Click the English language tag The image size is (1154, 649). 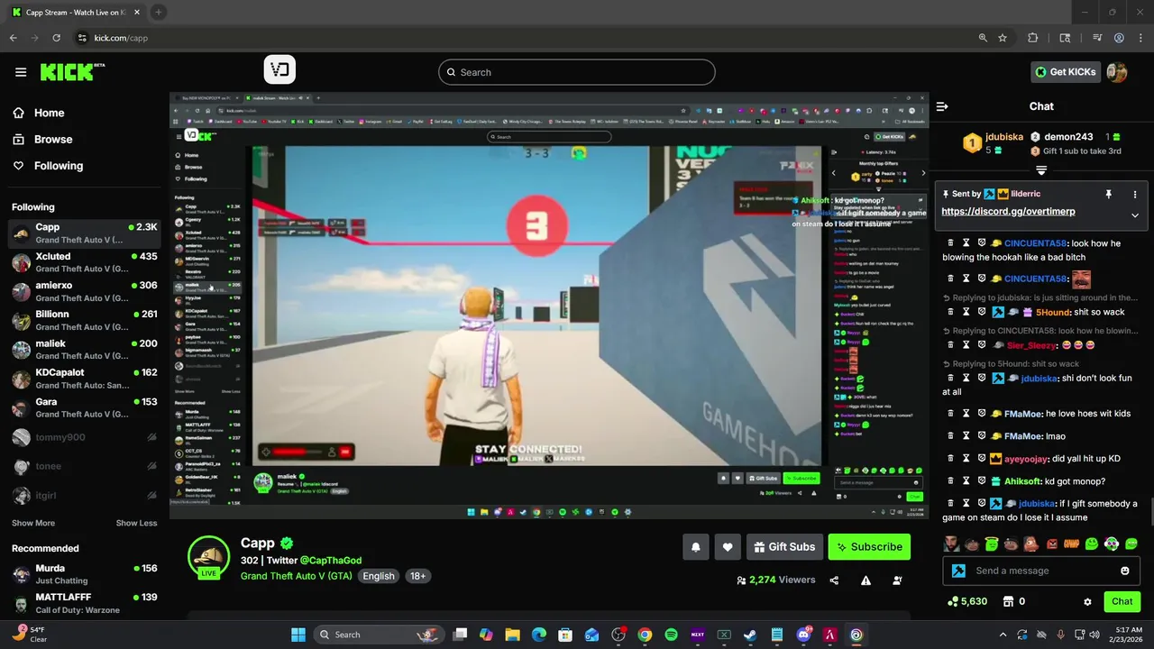[x=379, y=576]
